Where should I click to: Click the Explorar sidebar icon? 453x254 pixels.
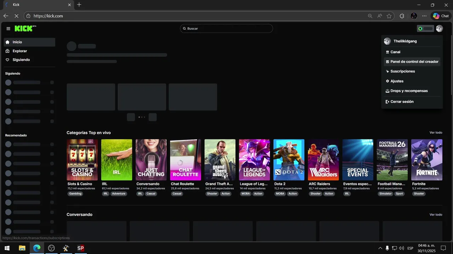[x=7, y=51]
